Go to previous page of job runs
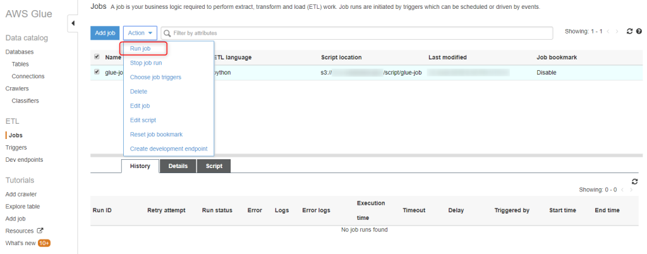This screenshot has height=254, width=647. tap(622, 190)
